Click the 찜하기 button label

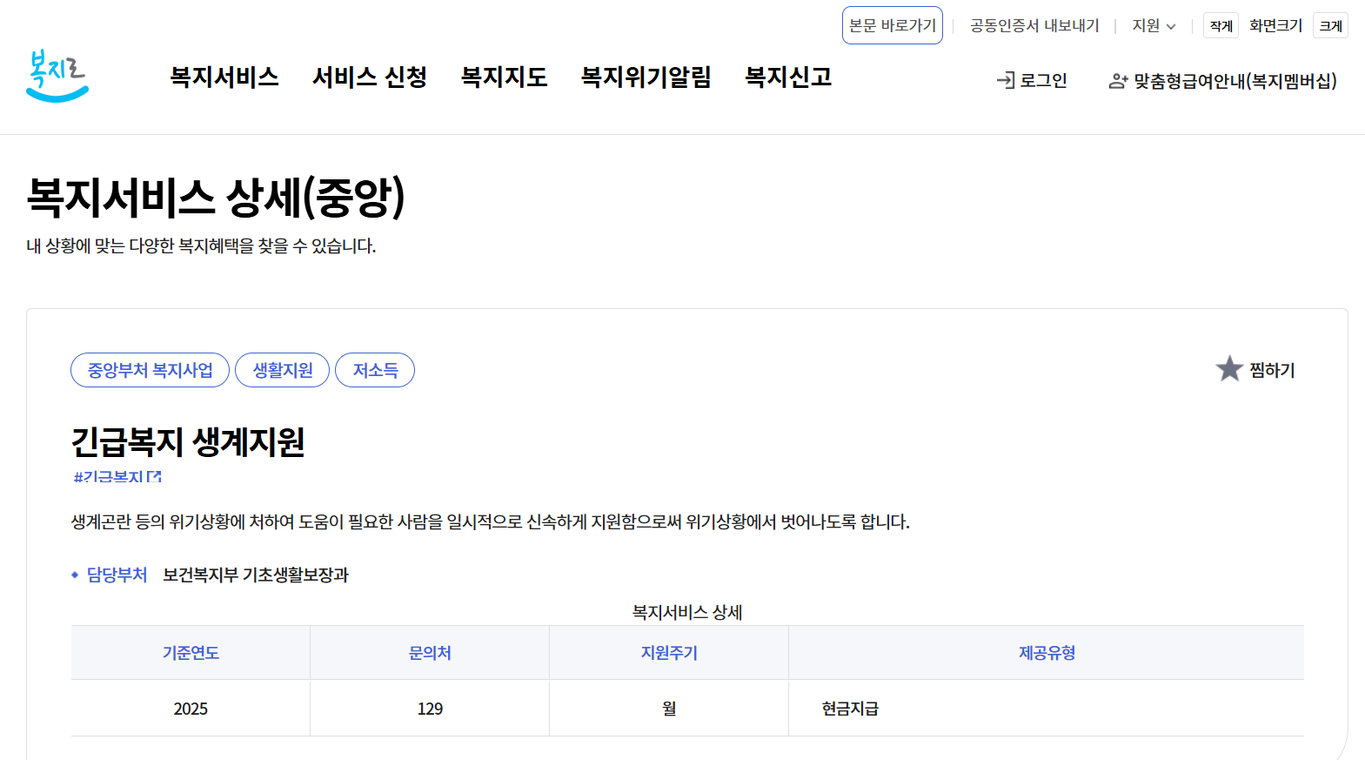click(x=1272, y=370)
